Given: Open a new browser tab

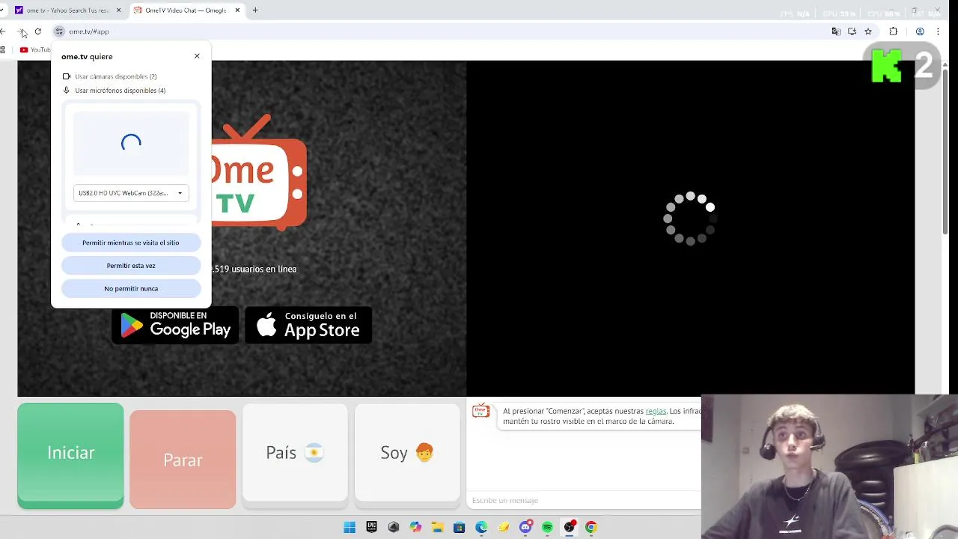Looking at the screenshot, I should coord(255,10).
